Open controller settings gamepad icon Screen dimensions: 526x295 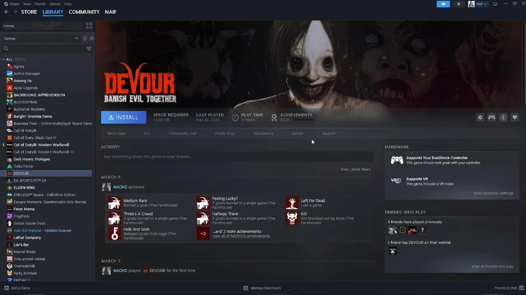491,117
